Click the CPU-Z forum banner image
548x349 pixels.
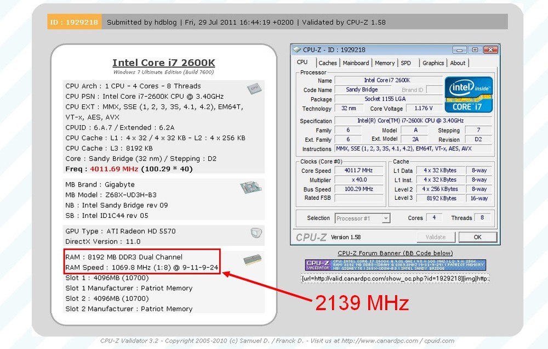click(395, 266)
